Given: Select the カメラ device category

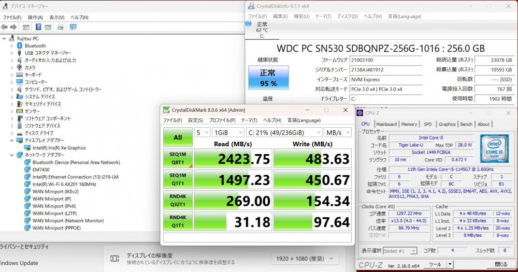Looking at the screenshot, I should point(30,67).
